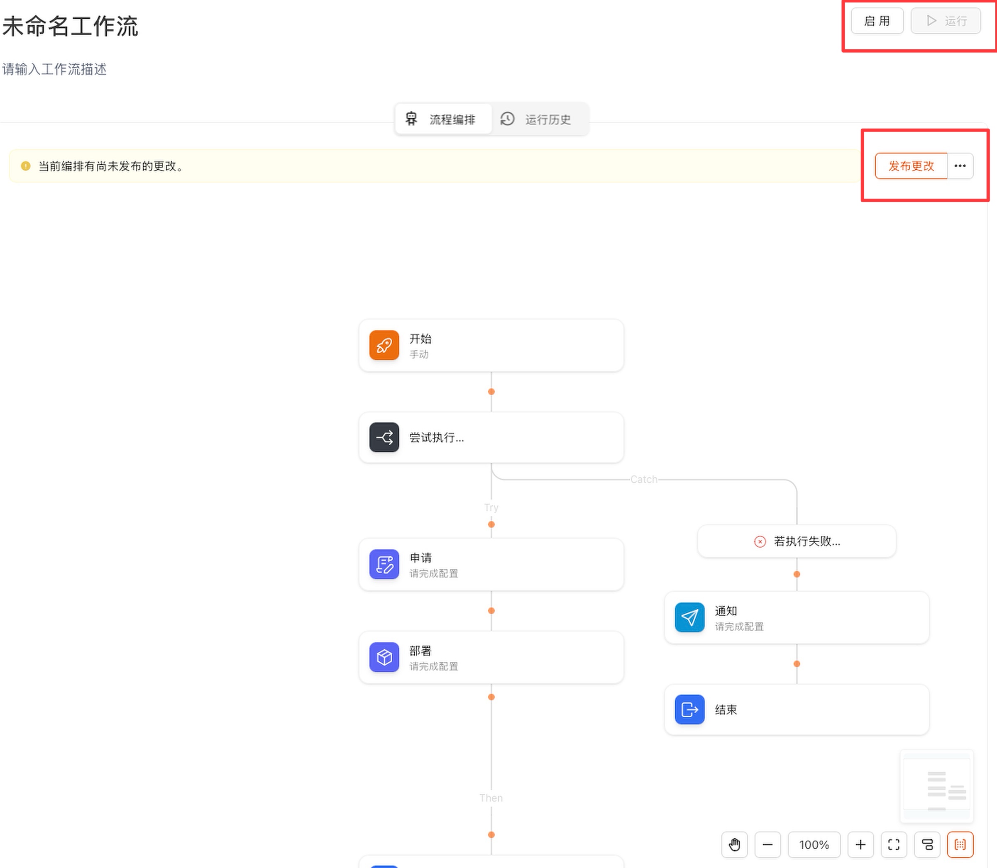Switch to the 流程编排 tab
The width and height of the screenshot is (997, 868).
pos(443,119)
